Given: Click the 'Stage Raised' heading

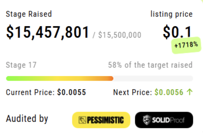Looking at the screenshot, I should pyautogui.click(x=29, y=14).
